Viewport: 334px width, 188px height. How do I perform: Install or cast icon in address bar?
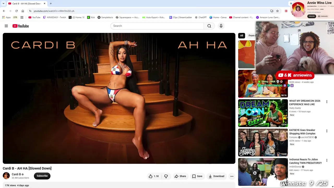272,11
